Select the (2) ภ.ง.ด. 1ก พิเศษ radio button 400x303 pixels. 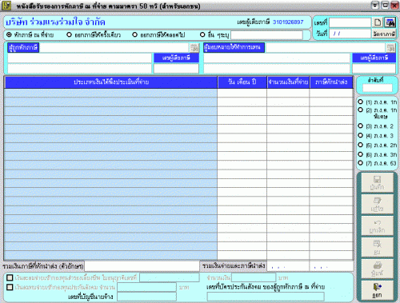click(x=361, y=110)
